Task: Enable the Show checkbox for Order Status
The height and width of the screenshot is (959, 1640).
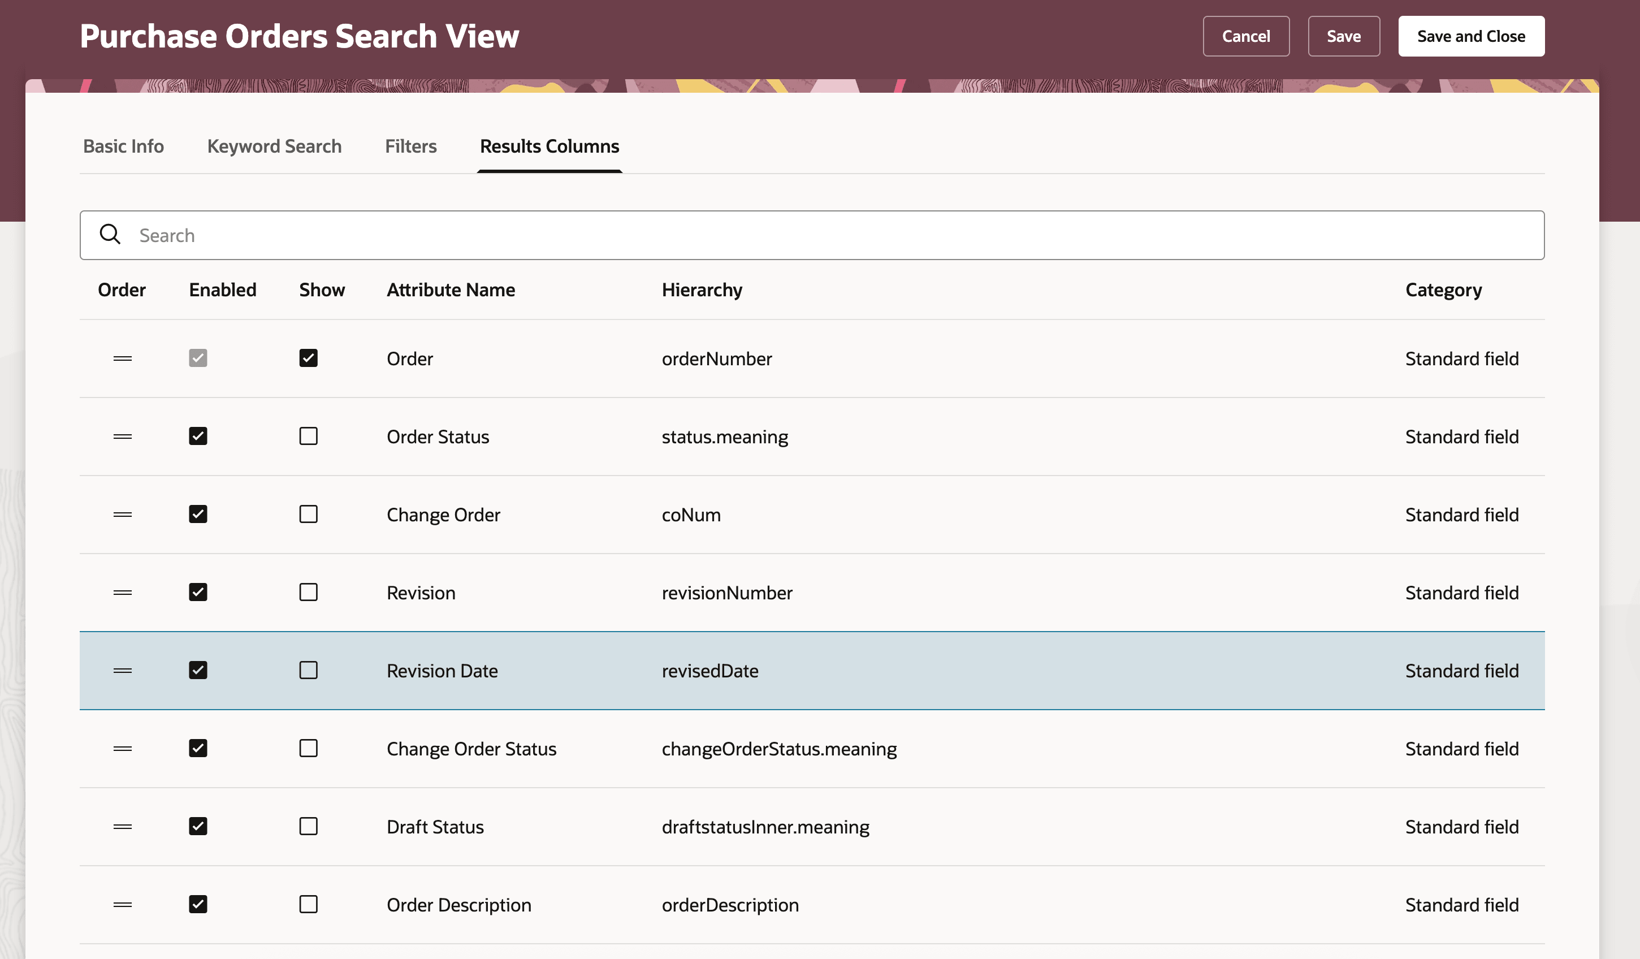Action: coord(308,436)
